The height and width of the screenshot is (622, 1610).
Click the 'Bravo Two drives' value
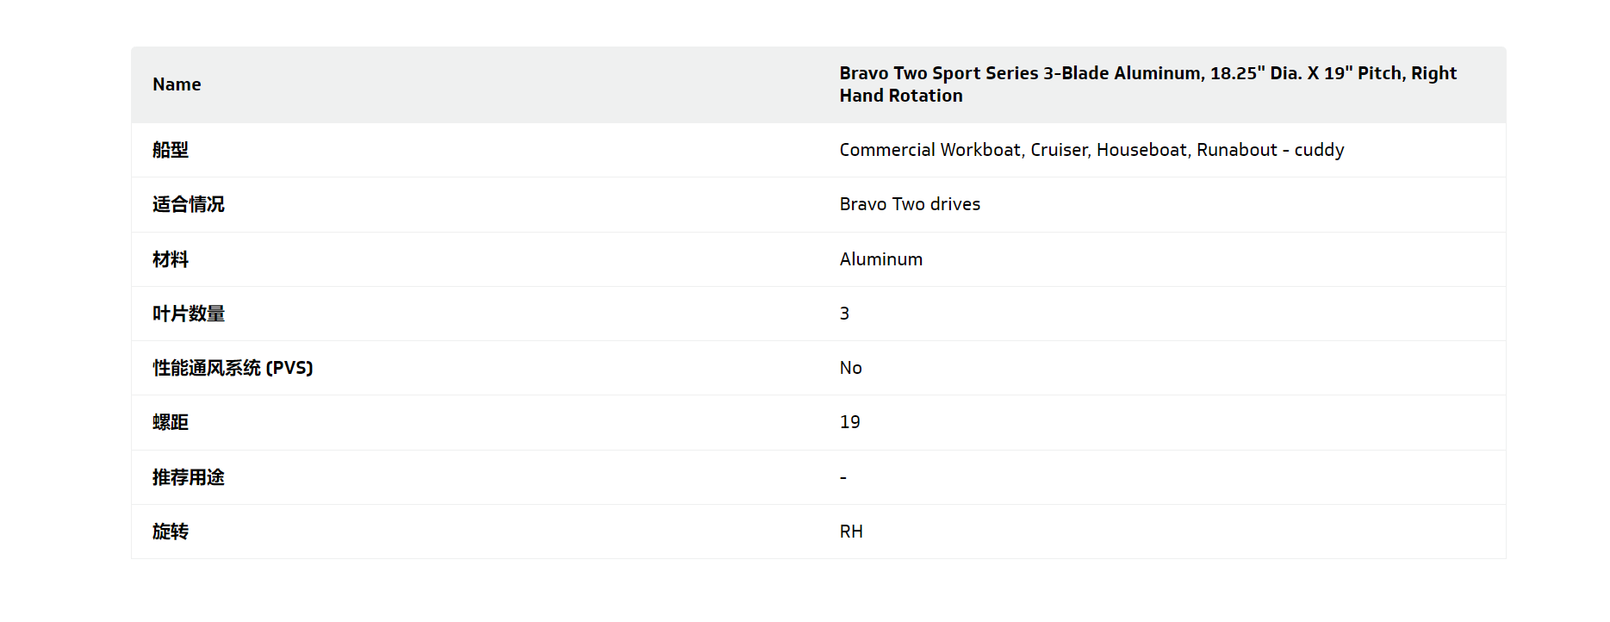[x=910, y=204]
